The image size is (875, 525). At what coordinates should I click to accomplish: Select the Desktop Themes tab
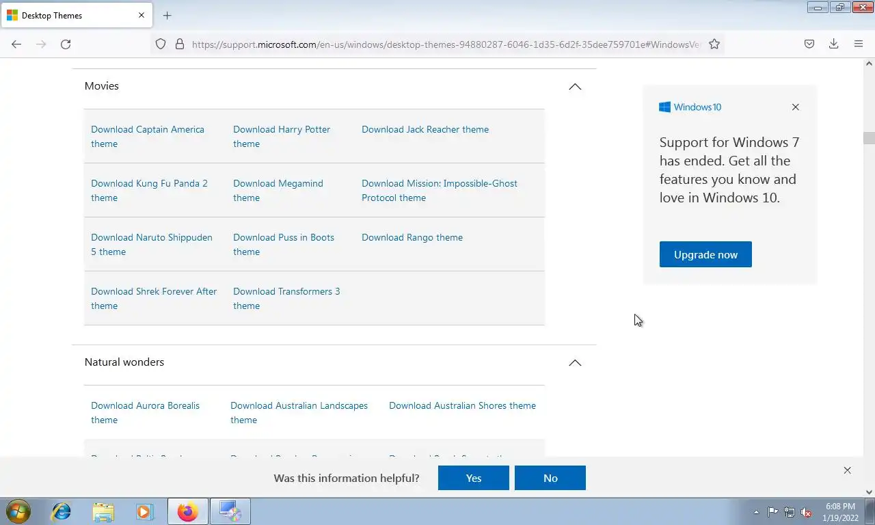(76, 15)
